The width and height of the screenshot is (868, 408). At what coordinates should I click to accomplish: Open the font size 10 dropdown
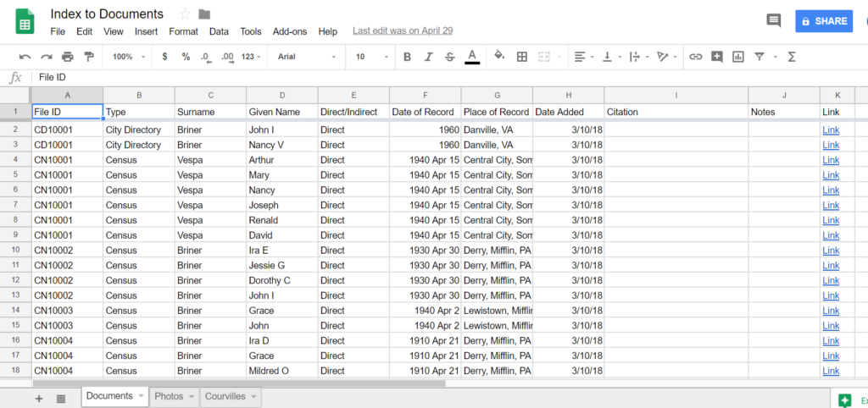pyautogui.click(x=372, y=57)
